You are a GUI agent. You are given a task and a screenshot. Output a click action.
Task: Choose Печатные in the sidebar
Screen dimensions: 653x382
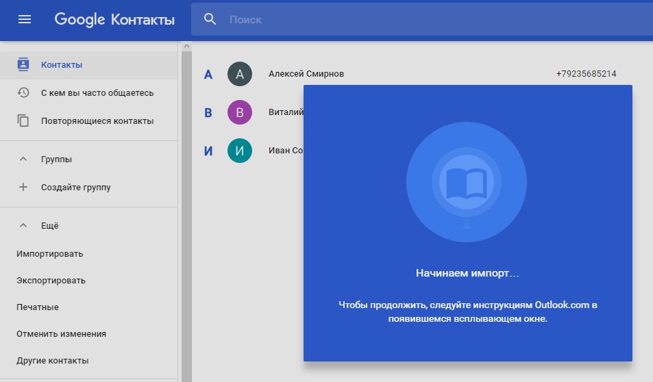click(x=38, y=307)
